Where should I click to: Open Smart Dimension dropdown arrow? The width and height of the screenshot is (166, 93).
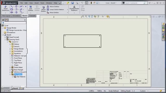5,13
